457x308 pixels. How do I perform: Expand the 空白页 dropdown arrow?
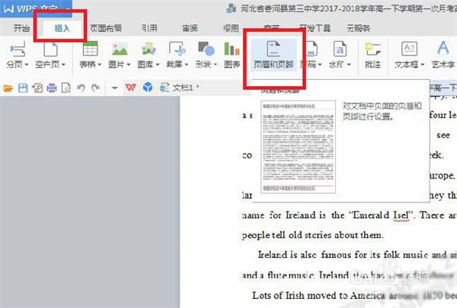pos(63,65)
